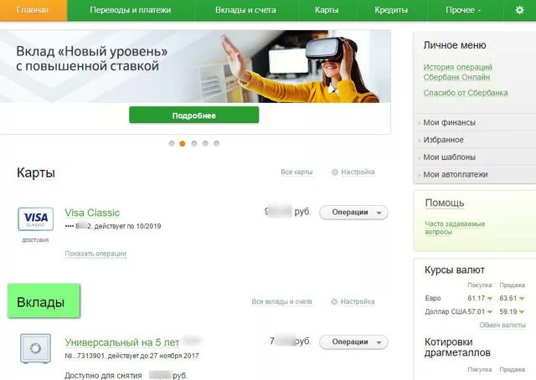Click the Euro buying rate arrow
The image size is (536, 380).
click(489, 299)
